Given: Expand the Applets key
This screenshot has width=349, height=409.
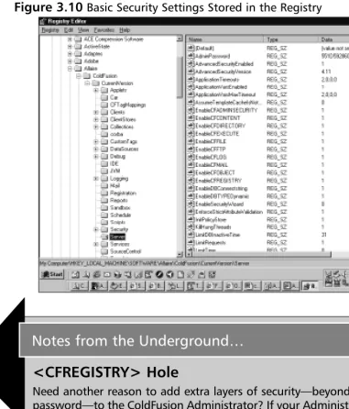Looking at the screenshot, I should (x=96, y=90).
